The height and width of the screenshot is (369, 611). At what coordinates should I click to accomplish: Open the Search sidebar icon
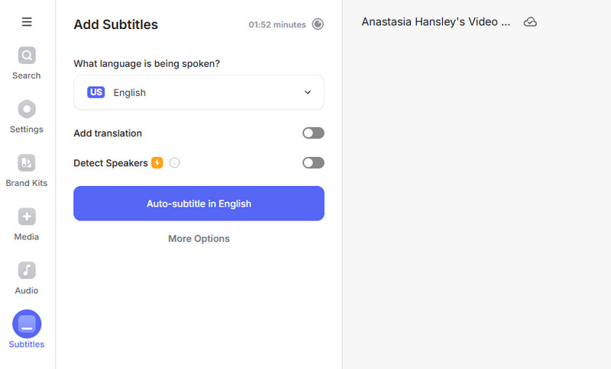pyautogui.click(x=27, y=56)
